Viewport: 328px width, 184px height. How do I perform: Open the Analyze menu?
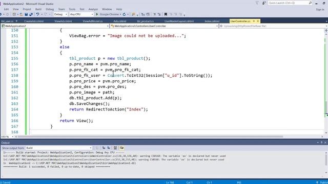coord(93,9)
